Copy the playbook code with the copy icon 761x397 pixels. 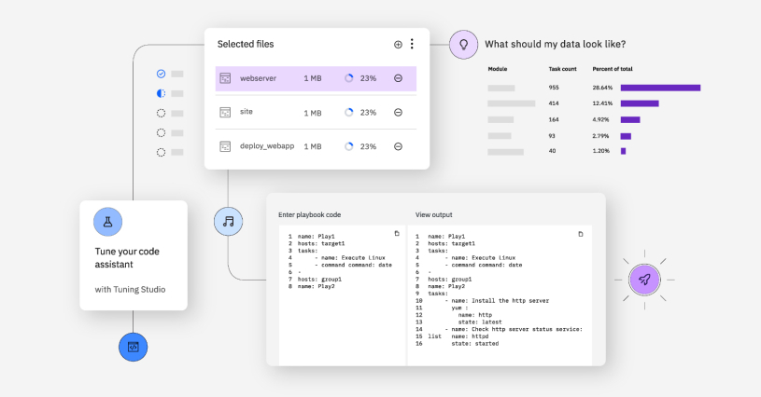pos(397,234)
